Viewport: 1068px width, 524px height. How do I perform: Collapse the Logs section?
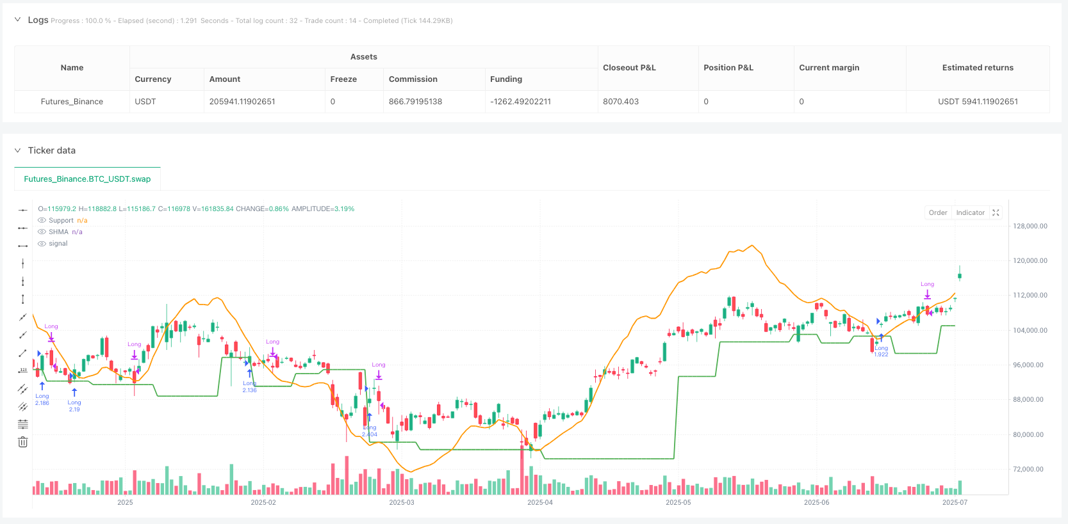17,20
